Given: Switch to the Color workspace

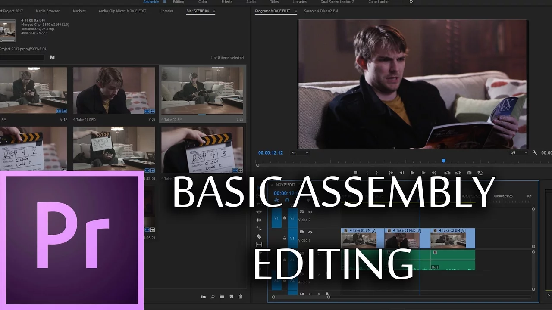Looking at the screenshot, I should point(203,2).
